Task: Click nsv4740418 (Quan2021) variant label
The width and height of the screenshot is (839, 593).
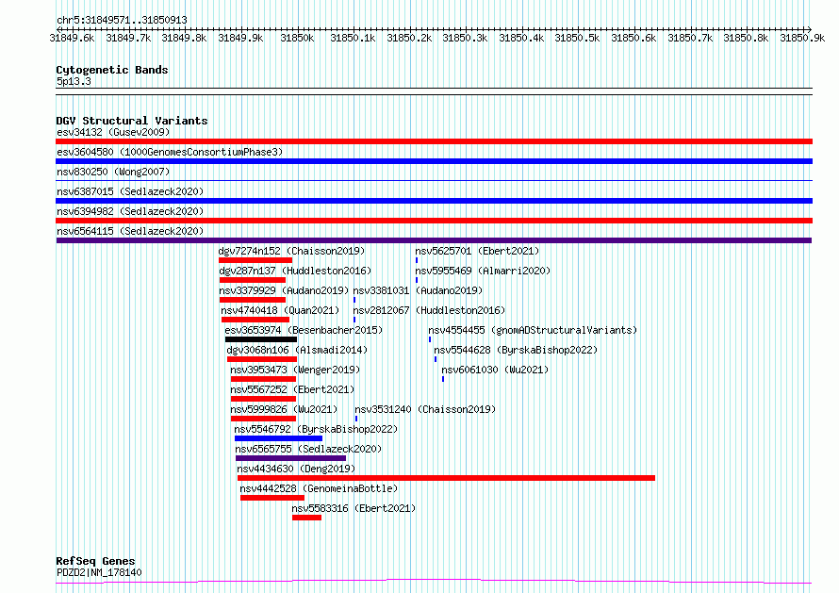Action: click(280, 310)
